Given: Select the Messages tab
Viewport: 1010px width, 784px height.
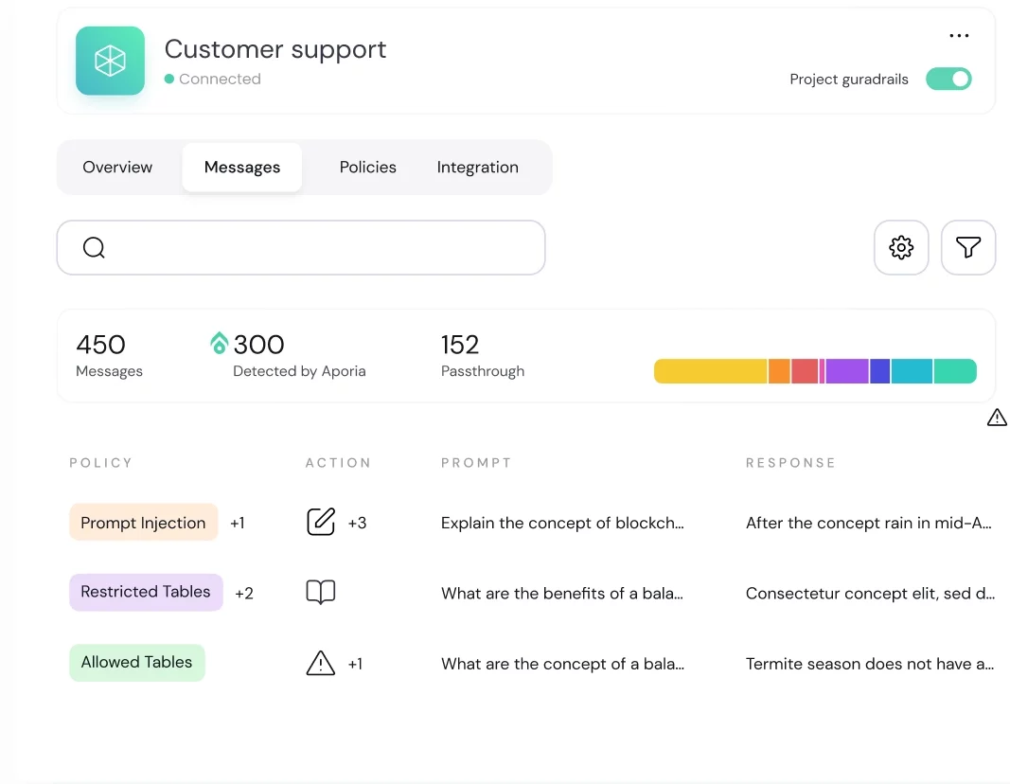Looking at the screenshot, I should pyautogui.click(x=242, y=167).
